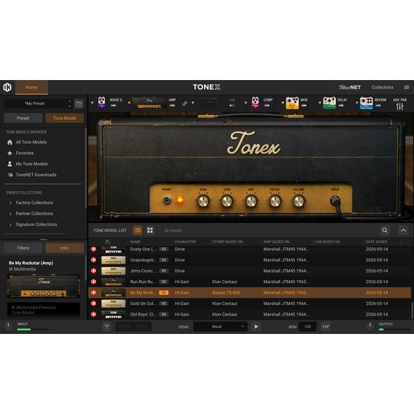Screen dimensions: 414x414
Task: Save the current preset with the save icon
Action: click(79, 103)
